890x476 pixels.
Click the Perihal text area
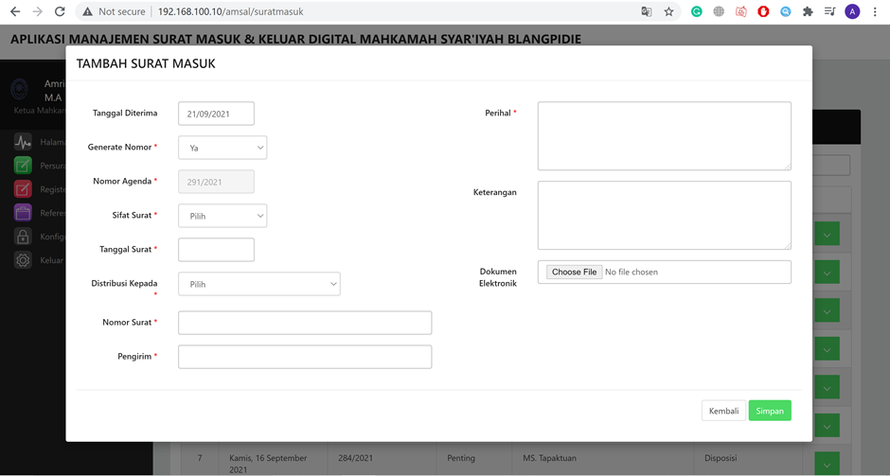coord(664,136)
